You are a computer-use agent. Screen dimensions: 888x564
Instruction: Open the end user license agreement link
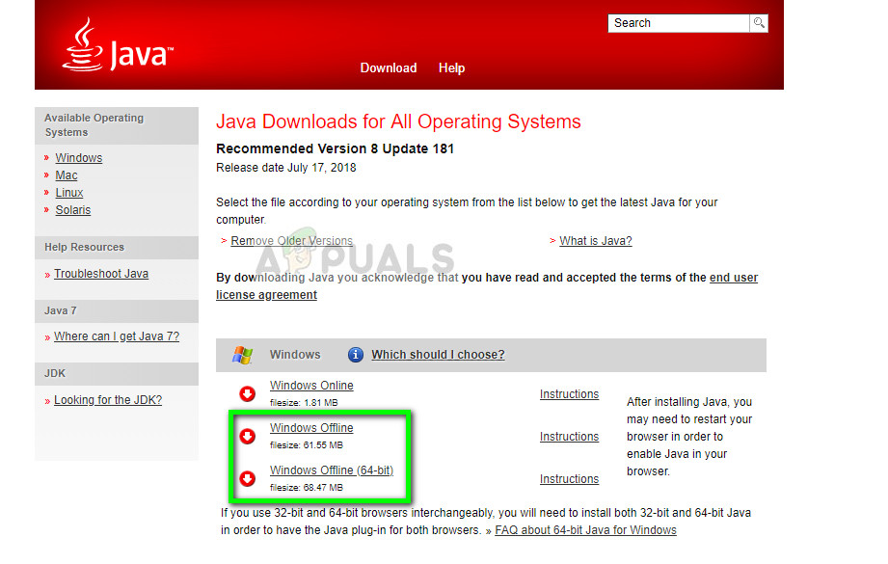pyautogui.click(x=487, y=286)
